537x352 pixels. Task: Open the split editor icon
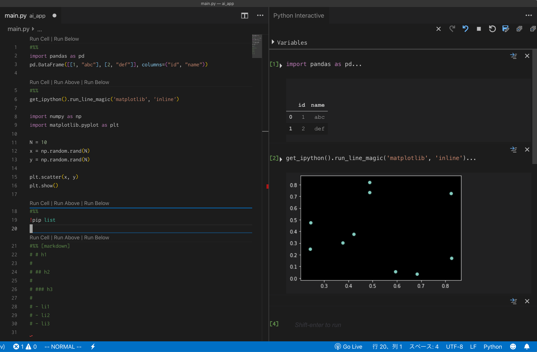tap(245, 16)
